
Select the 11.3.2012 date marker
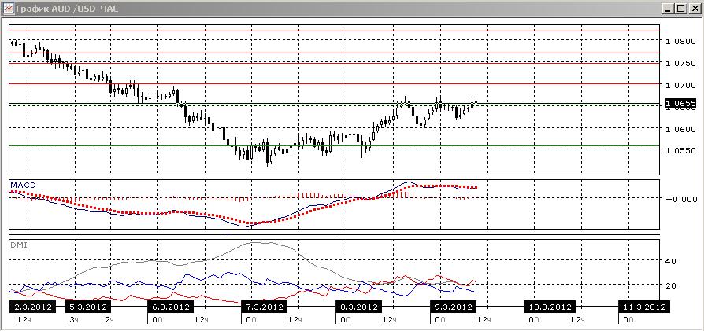pyautogui.click(x=645, y=307)
